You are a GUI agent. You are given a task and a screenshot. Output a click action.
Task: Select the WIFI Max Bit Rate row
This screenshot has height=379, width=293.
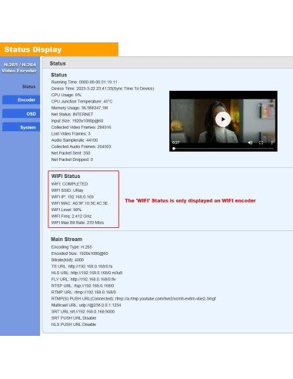coord(78,223)
